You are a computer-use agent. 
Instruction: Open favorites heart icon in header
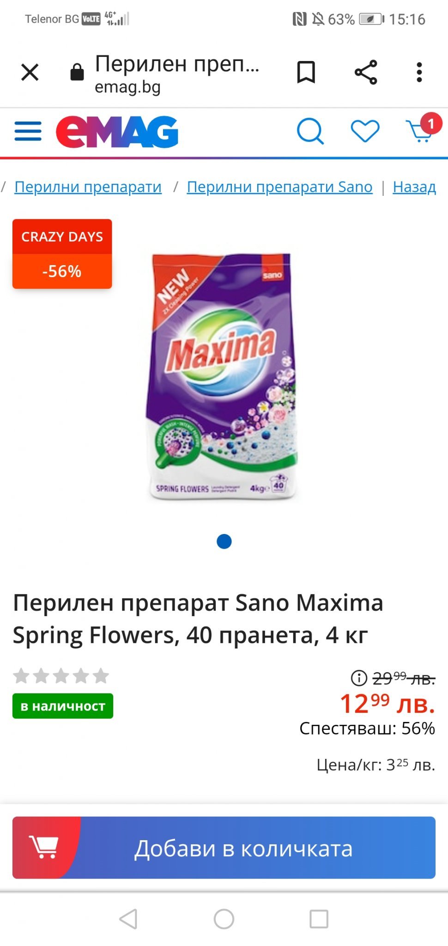tap(365, 131)
